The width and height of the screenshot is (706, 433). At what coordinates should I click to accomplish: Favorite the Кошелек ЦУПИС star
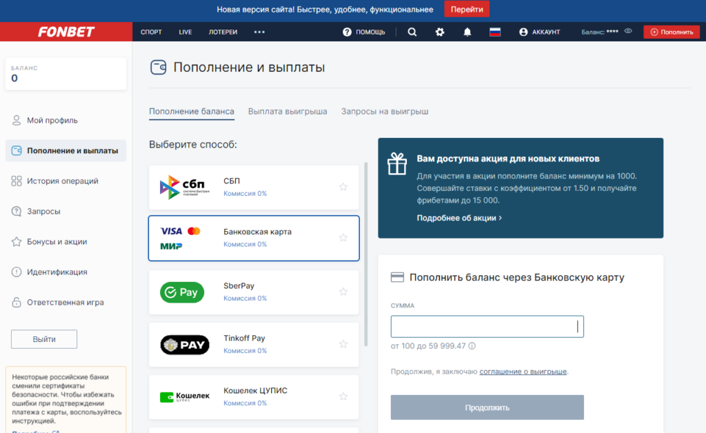tap(343, 396)
